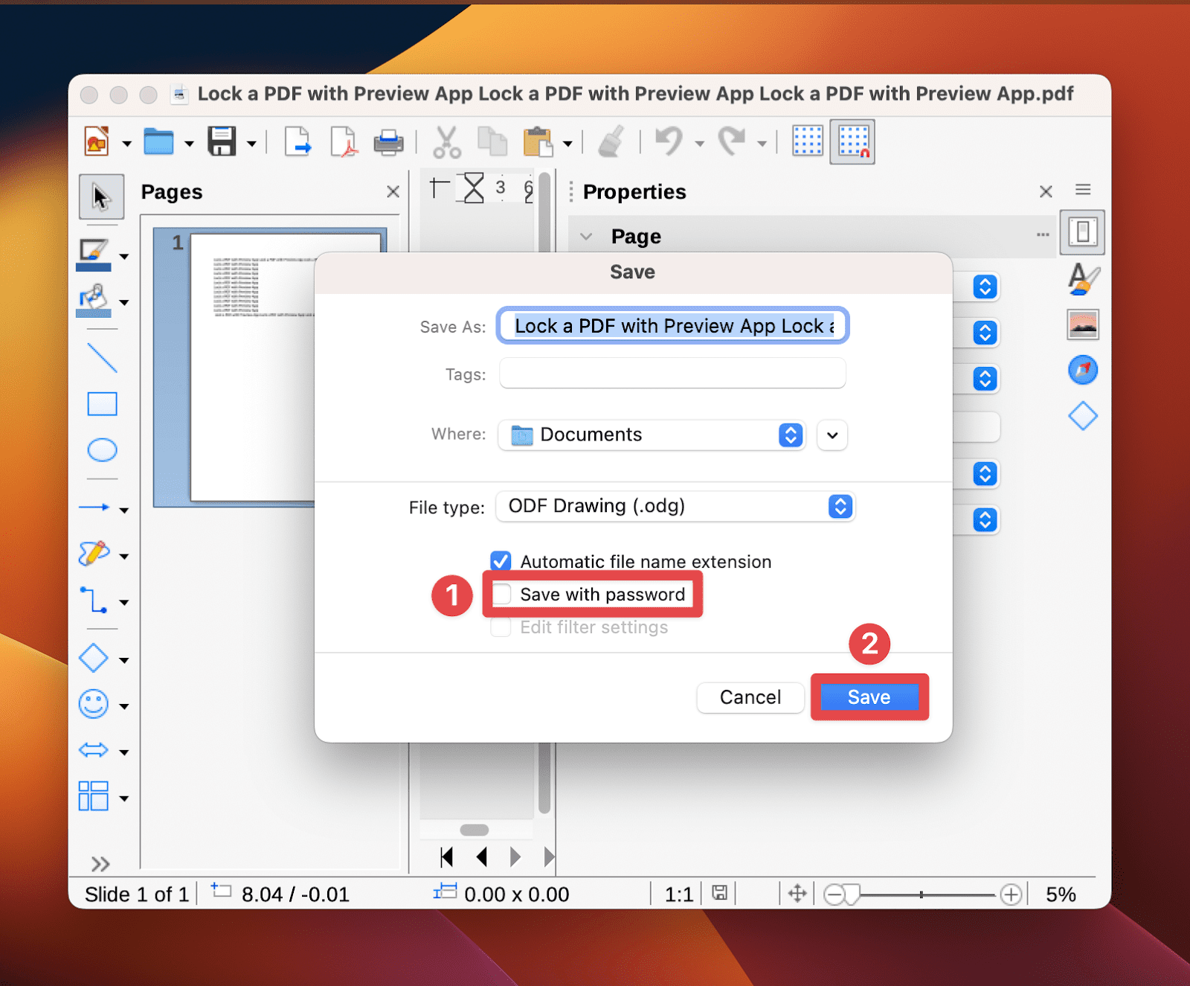Open Properties sidebar settings hamburger menu
Image resolution: width=1190 pixels, height=986 pixels.
tap(1083, 190)
